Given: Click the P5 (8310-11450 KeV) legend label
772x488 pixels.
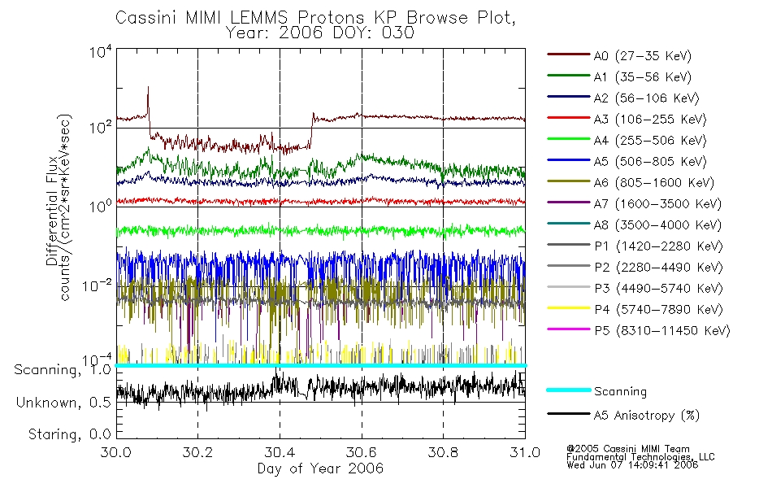Looking at the screenshot, I should point(662,331).
